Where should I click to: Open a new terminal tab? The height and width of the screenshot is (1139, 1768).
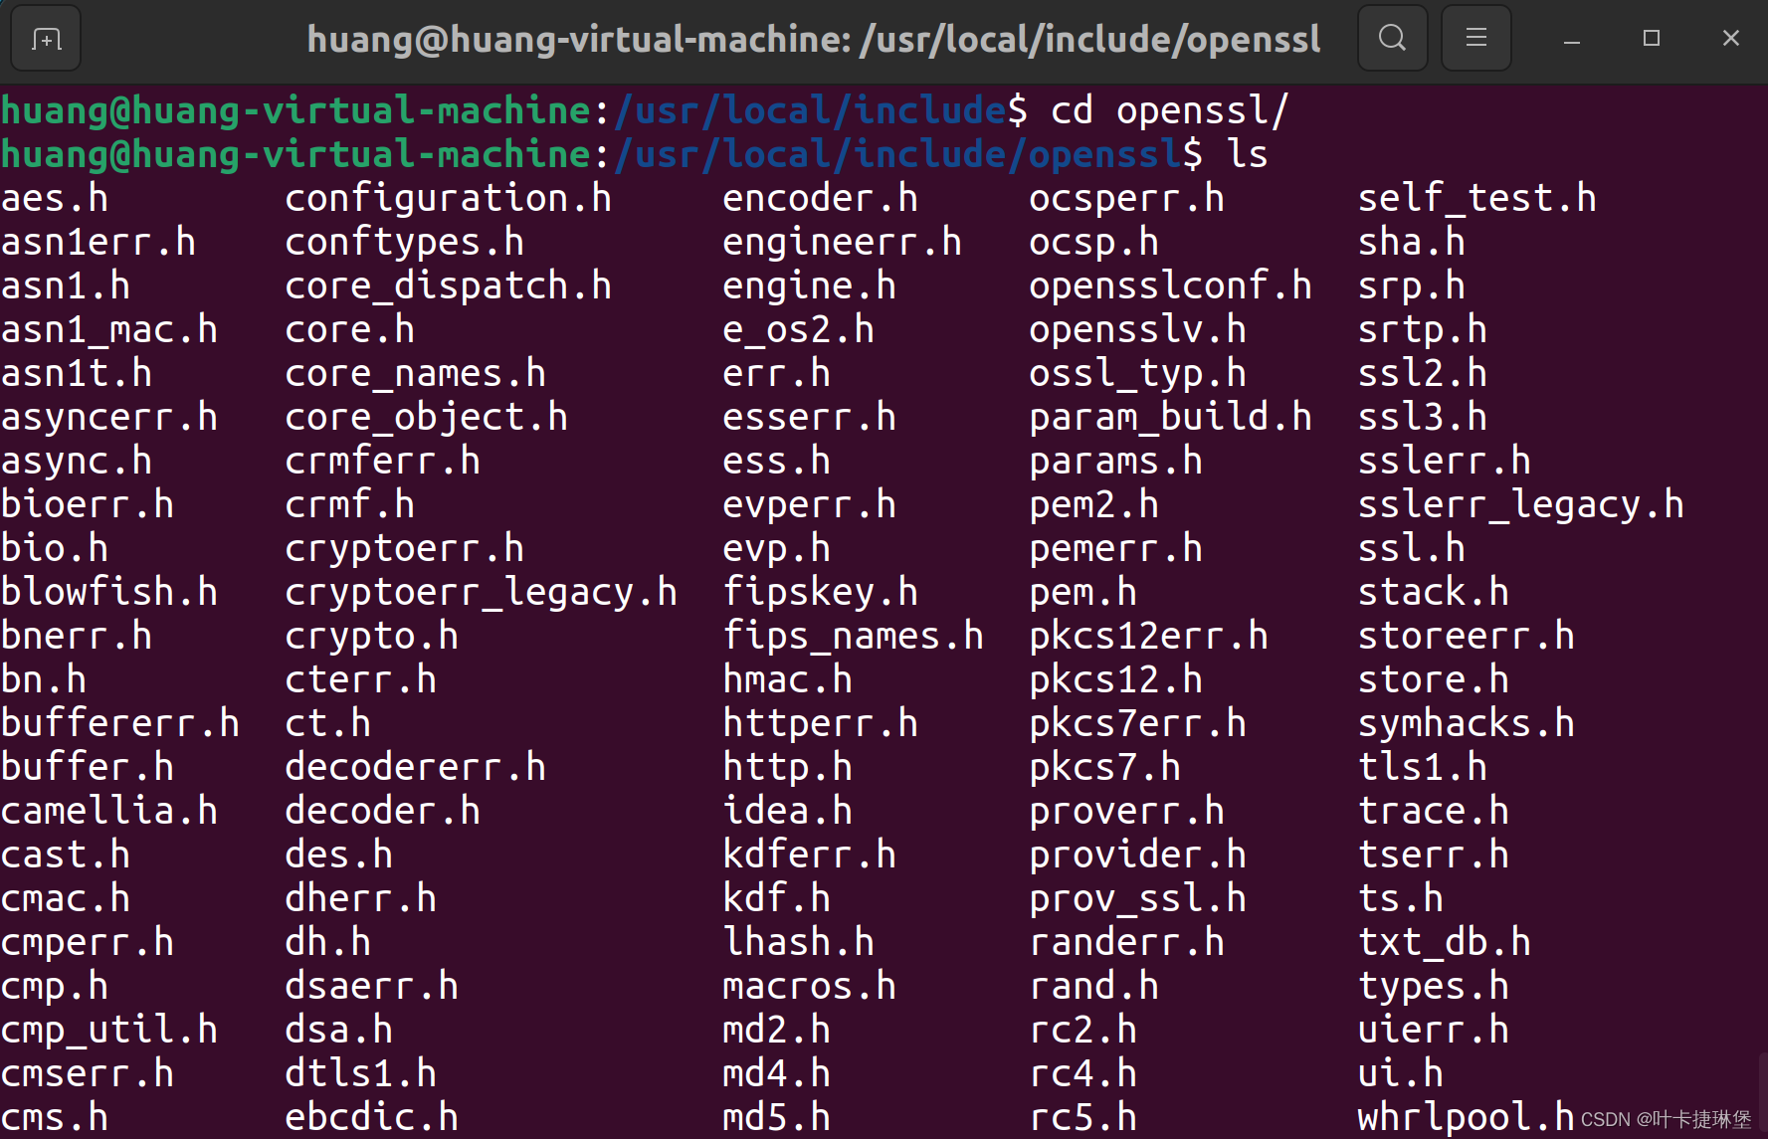coord(46,39)
